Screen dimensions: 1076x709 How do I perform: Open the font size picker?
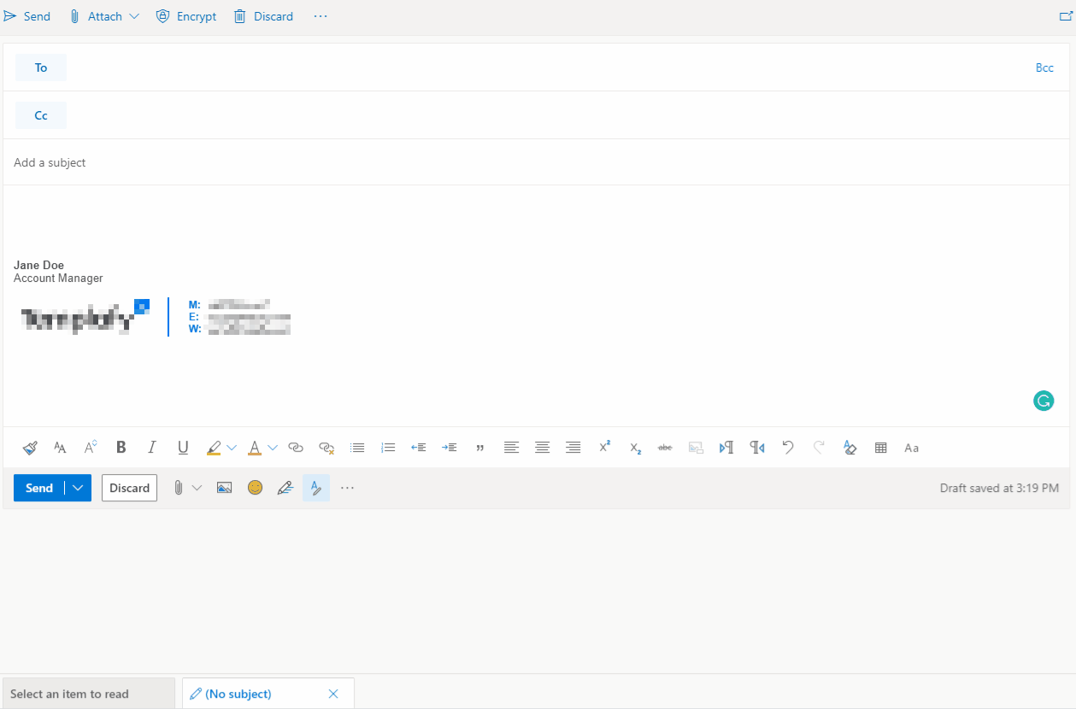(x=91, y=448)
